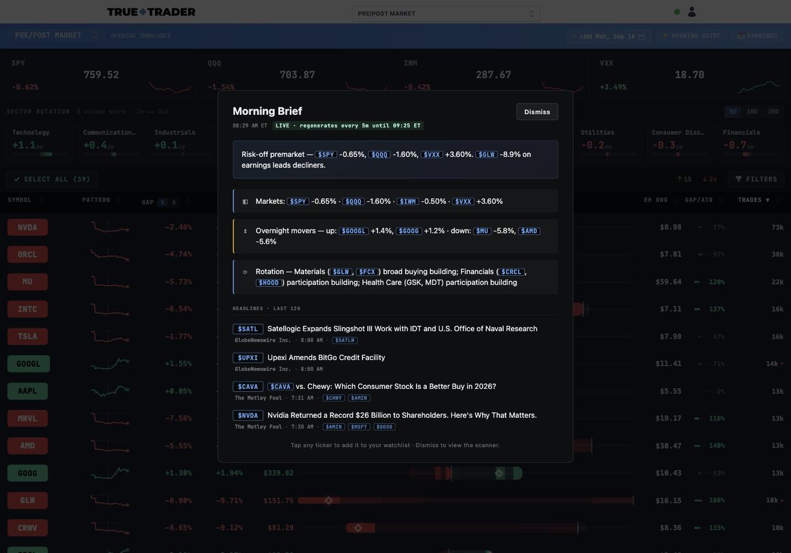Click the AAPL pattern sparkline
Image resolution: width=791 pixels, height=553 pixels.
[x=110, y=391]
